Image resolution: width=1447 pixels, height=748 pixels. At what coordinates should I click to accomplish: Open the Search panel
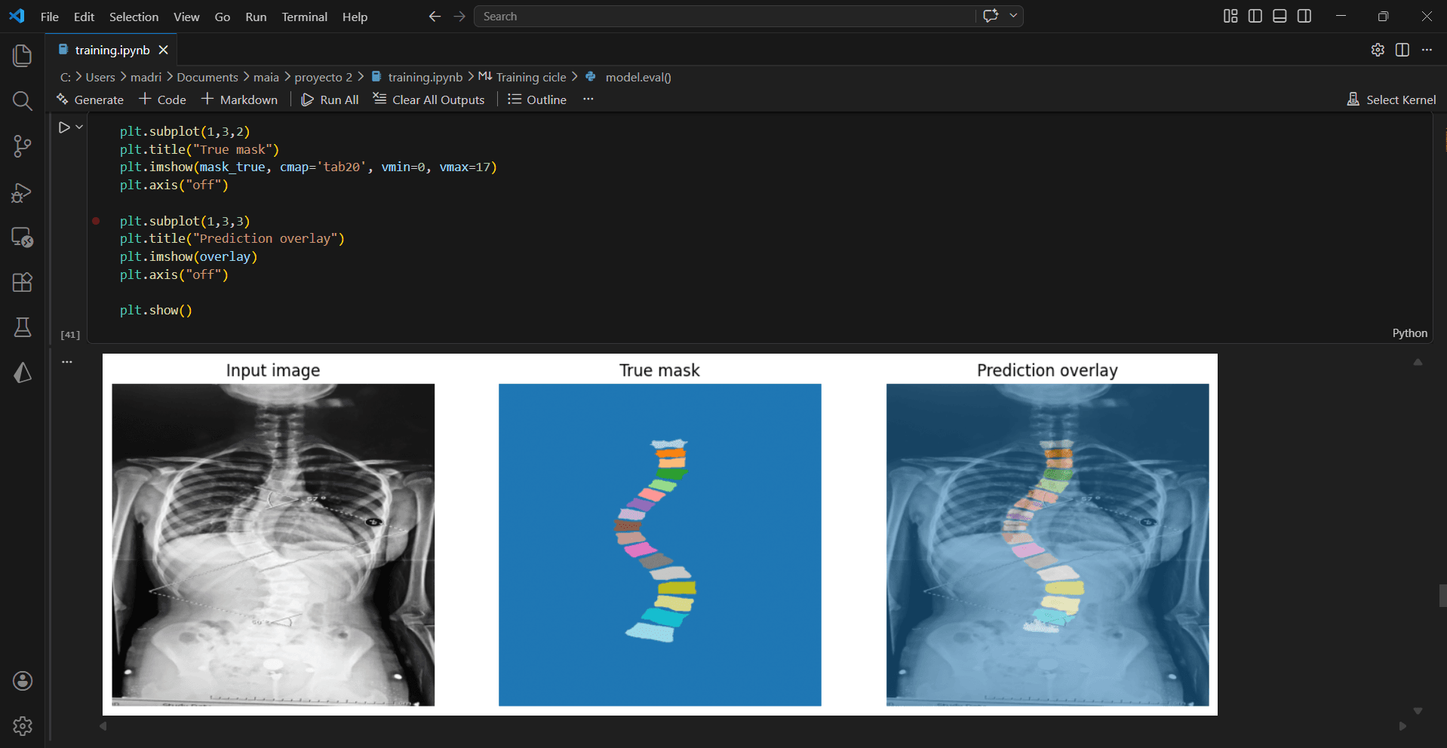coord(22,100)
